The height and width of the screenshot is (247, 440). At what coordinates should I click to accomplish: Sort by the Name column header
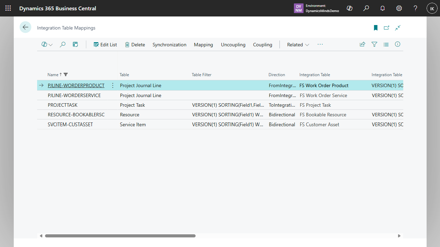click(53, 74)
